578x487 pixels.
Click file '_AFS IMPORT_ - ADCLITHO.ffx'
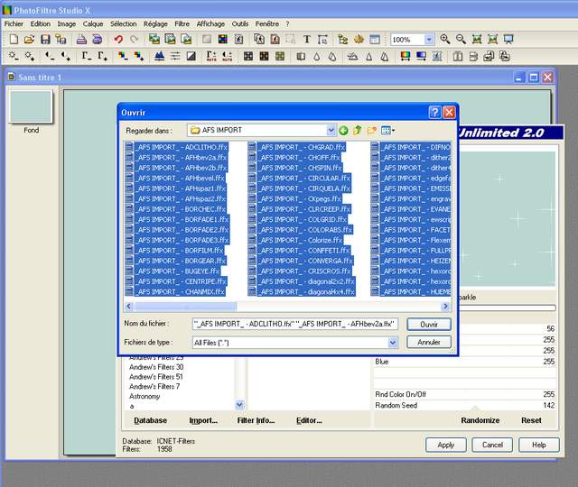[x=177, y=147]
